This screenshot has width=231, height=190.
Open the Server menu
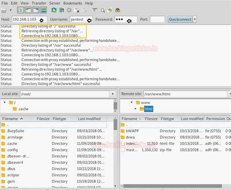click(x=55, y=3)
